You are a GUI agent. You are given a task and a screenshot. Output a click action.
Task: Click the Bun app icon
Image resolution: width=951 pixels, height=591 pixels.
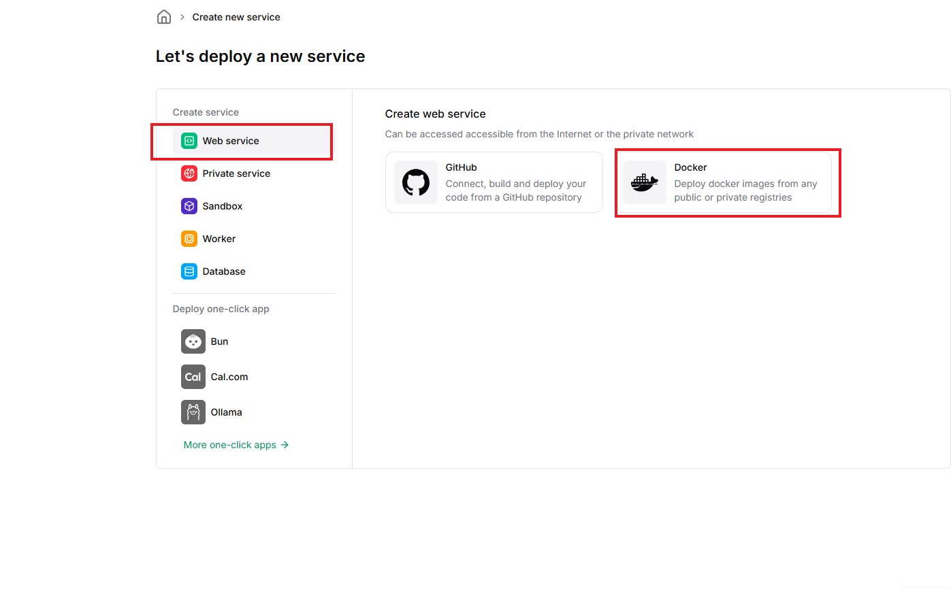click(193, 341)
